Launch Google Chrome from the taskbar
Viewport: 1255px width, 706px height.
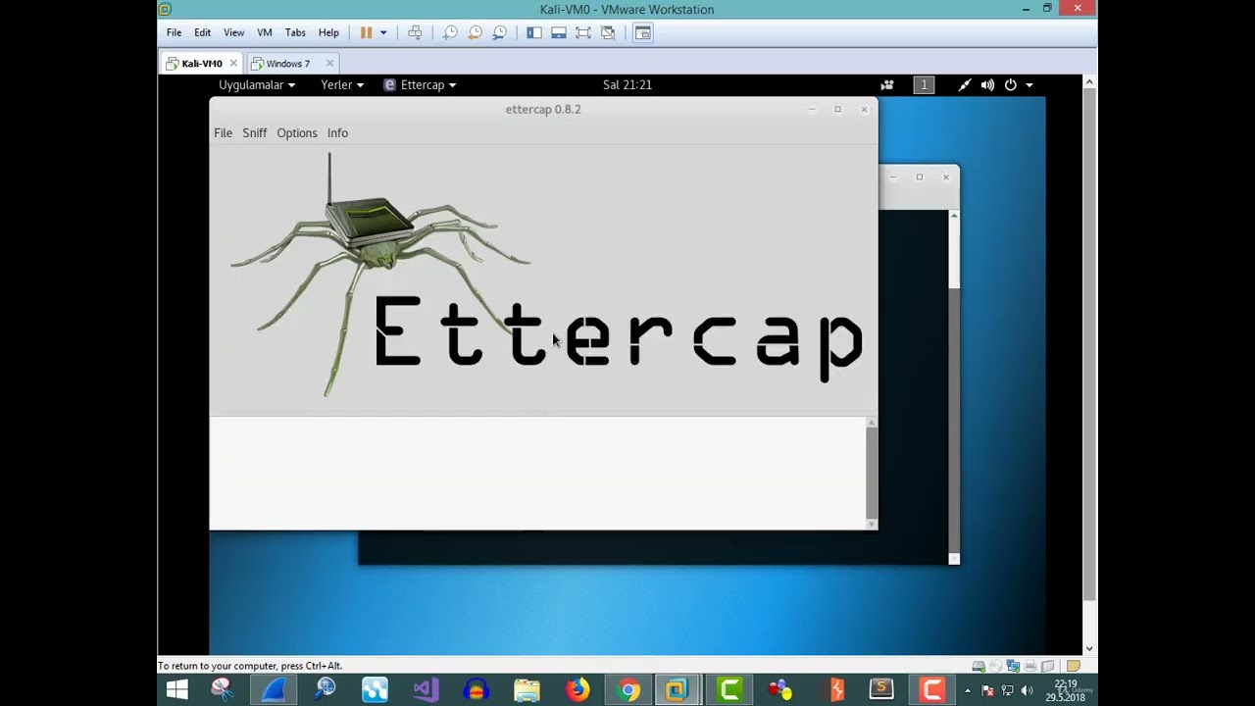[x=628, y=690]
